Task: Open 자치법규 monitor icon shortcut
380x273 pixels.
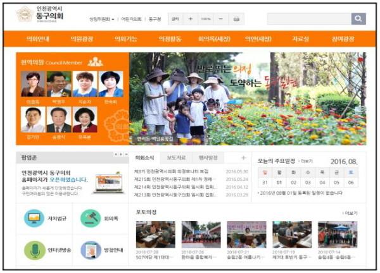Action: click(x=34, y=219)
